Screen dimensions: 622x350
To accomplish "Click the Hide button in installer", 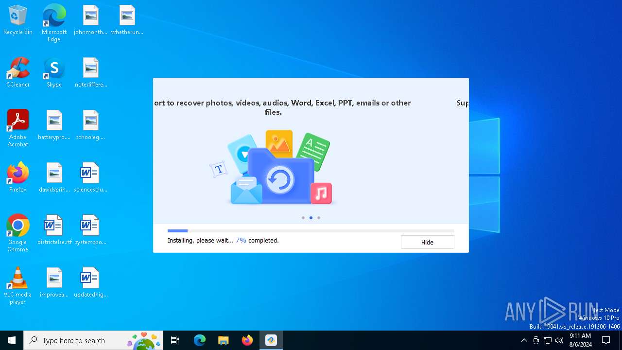I will (427, 242).
